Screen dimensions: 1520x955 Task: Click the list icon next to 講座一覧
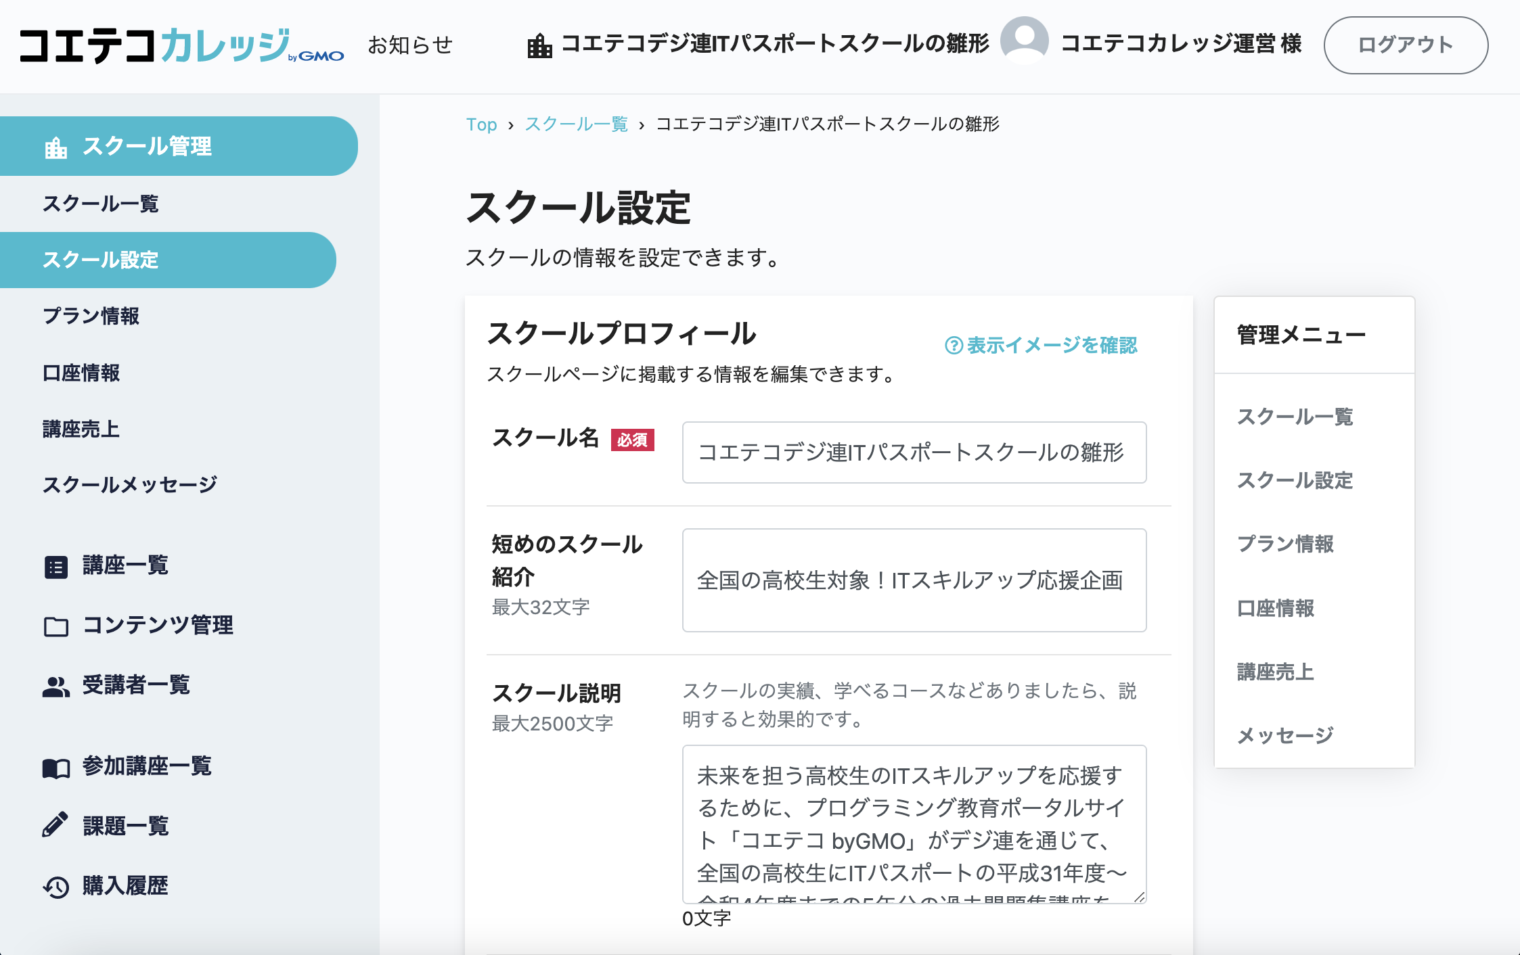point(55,567)
